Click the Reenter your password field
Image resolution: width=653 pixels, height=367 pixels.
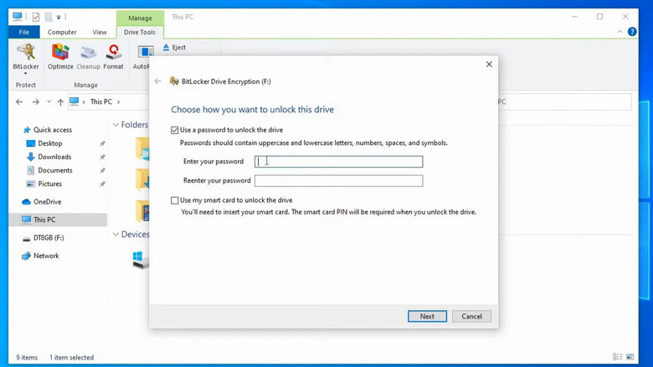tap(338, 181)
